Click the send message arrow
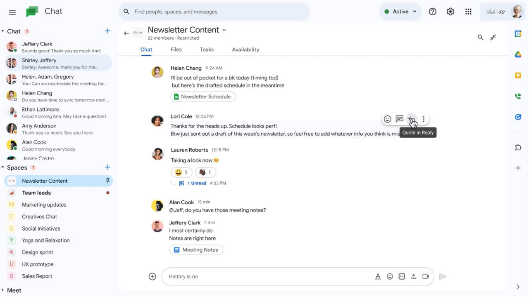529x297 pixels. click(x=443, y=276)
